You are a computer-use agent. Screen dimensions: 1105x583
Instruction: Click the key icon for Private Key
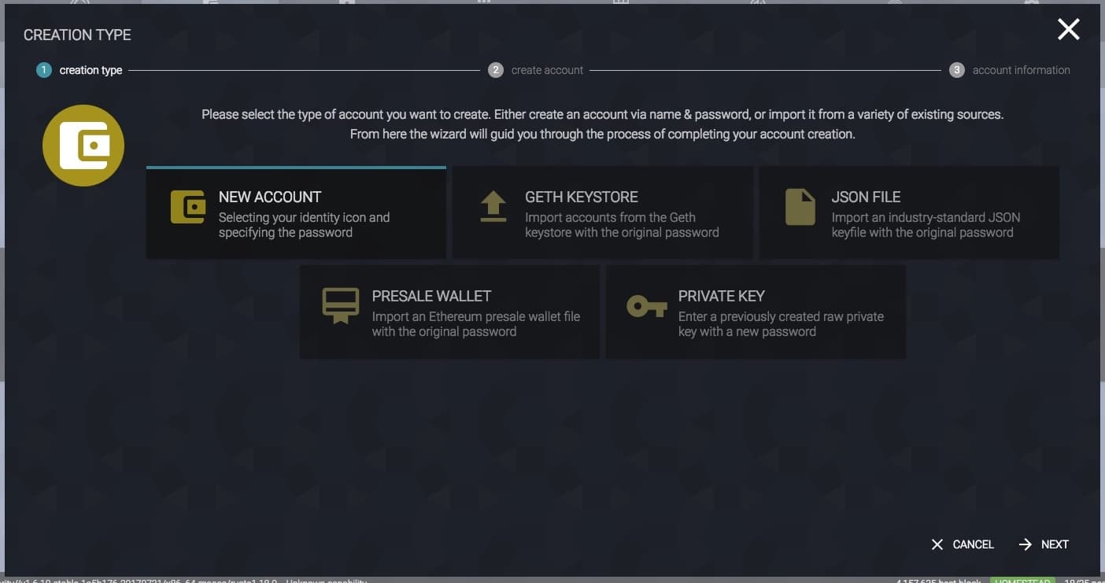coord(646,306)
